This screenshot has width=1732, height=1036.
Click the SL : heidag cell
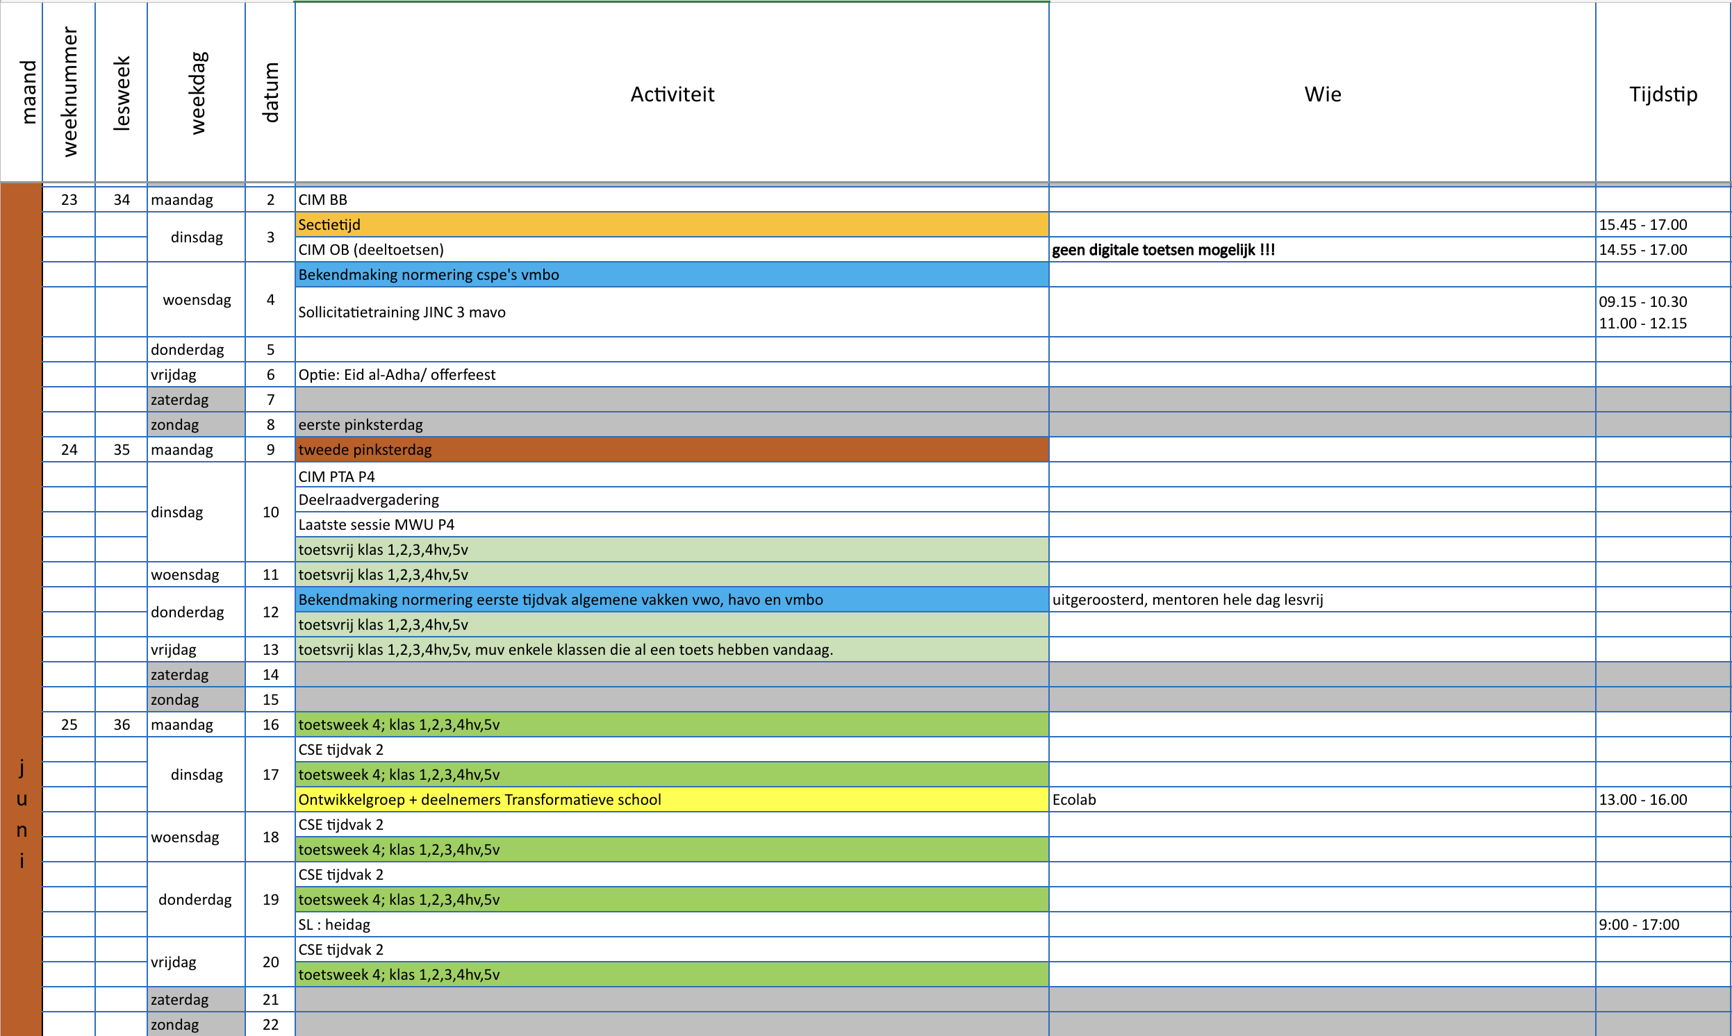click(672, 925)
